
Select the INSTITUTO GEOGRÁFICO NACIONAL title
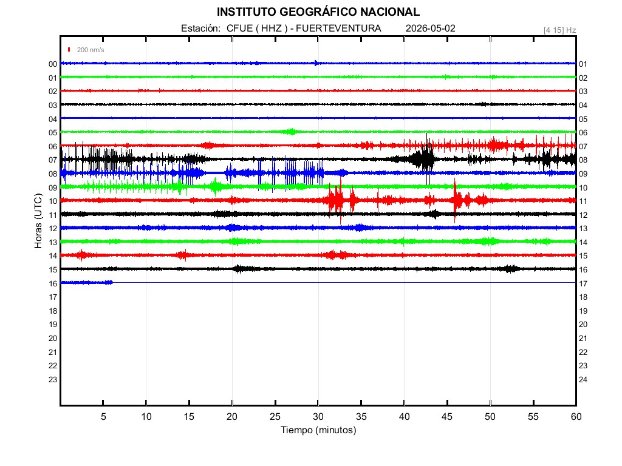(x=318, y=12)
